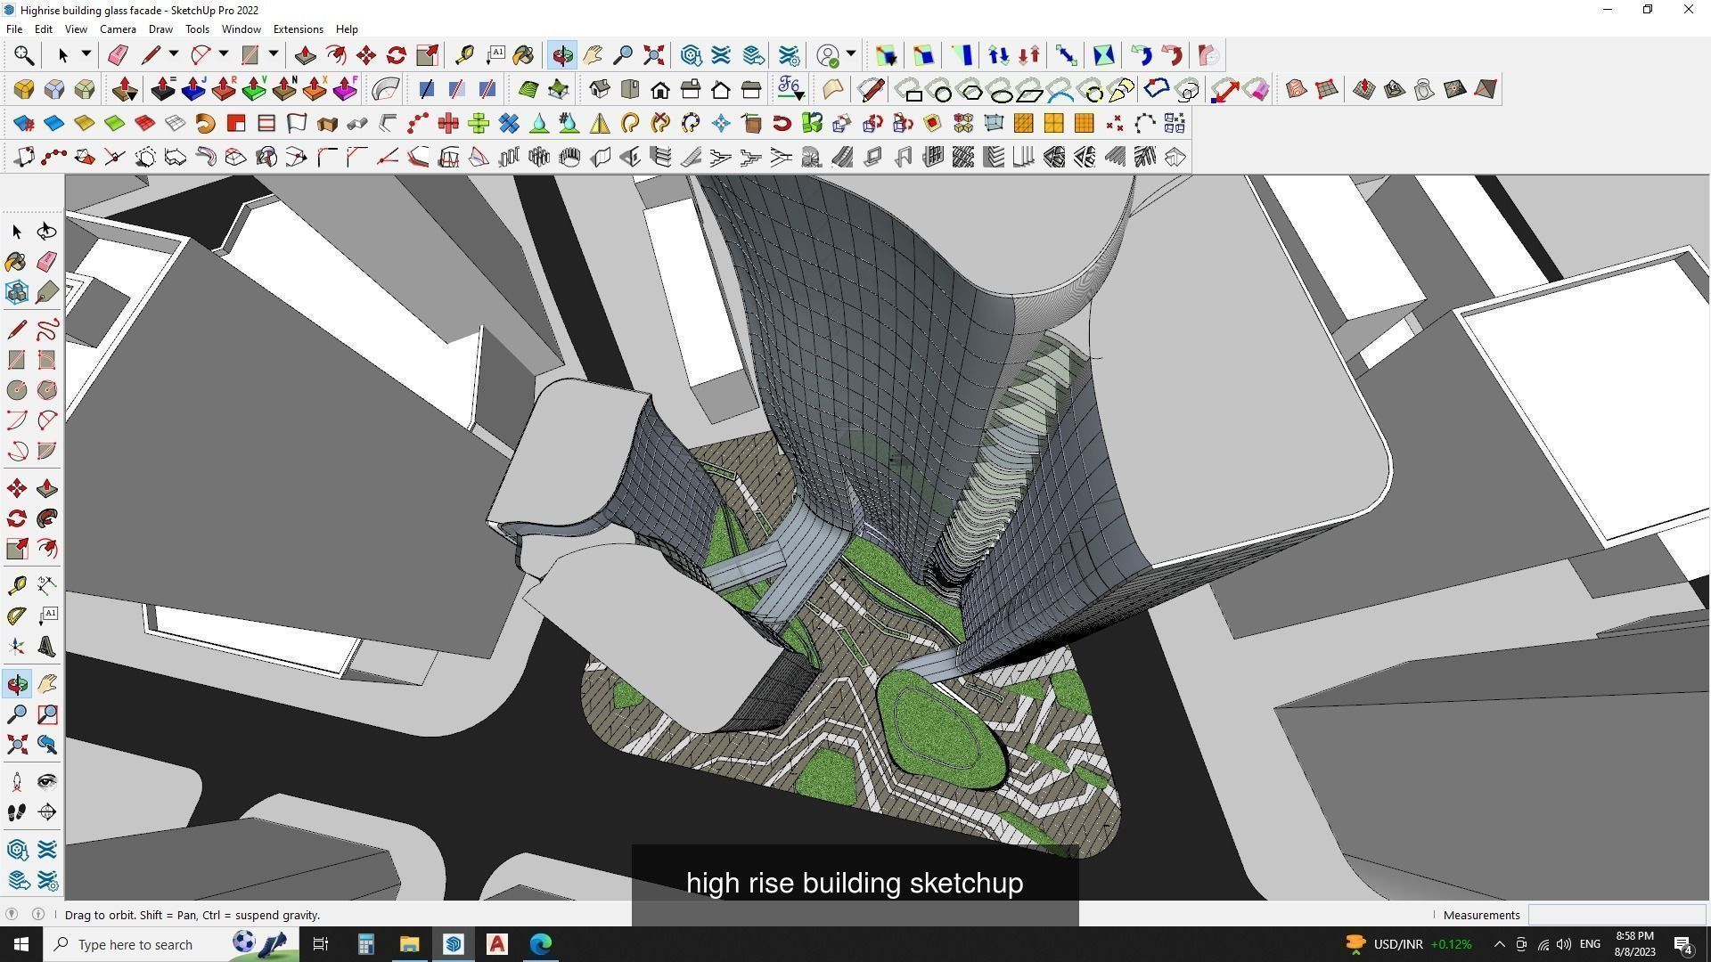1711x962 pixels.
Task: Click the Previous view tool
Action: click(47, 745)
